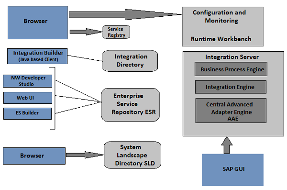Screen dimensions: 287x190
Task: Click the Web UI box
Action: pos(28,98)
